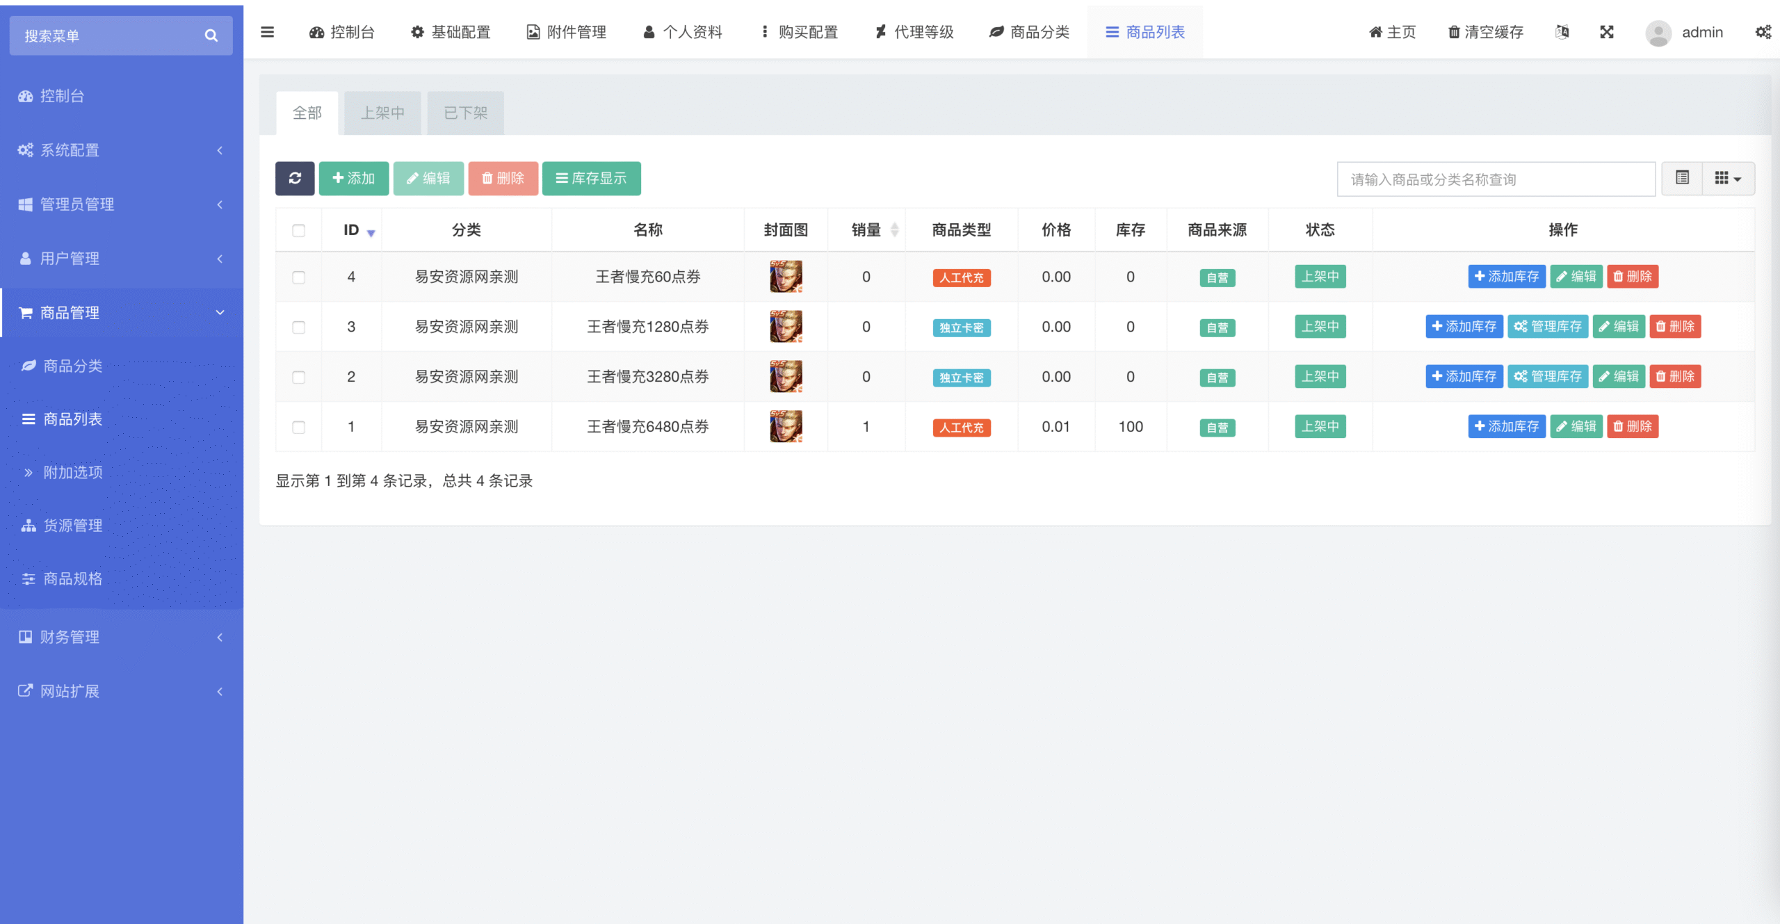Click the search magnifier in menu search
Image resolution: width=1780 pixels, height=924 pixels.
[211, 35]
